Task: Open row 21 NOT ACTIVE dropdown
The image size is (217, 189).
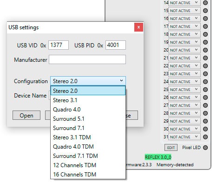Action: (x=184, y=58)
